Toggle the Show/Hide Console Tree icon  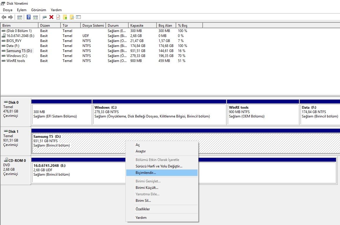coord(20,17)
